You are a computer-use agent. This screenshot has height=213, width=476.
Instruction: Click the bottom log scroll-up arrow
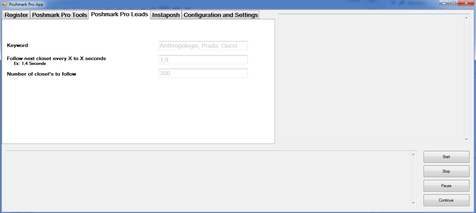click(x=414, y=154)
